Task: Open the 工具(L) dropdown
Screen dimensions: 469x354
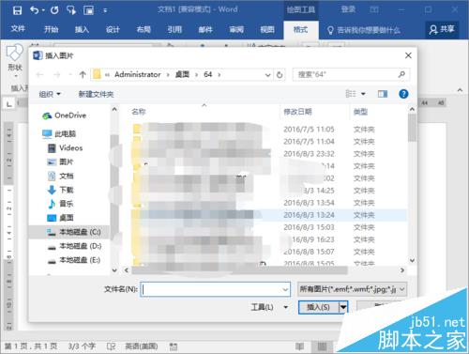Action: coord(269,307)
